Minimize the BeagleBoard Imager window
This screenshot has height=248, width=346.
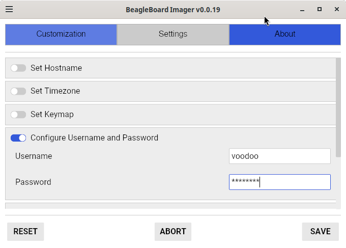point(302,9)
